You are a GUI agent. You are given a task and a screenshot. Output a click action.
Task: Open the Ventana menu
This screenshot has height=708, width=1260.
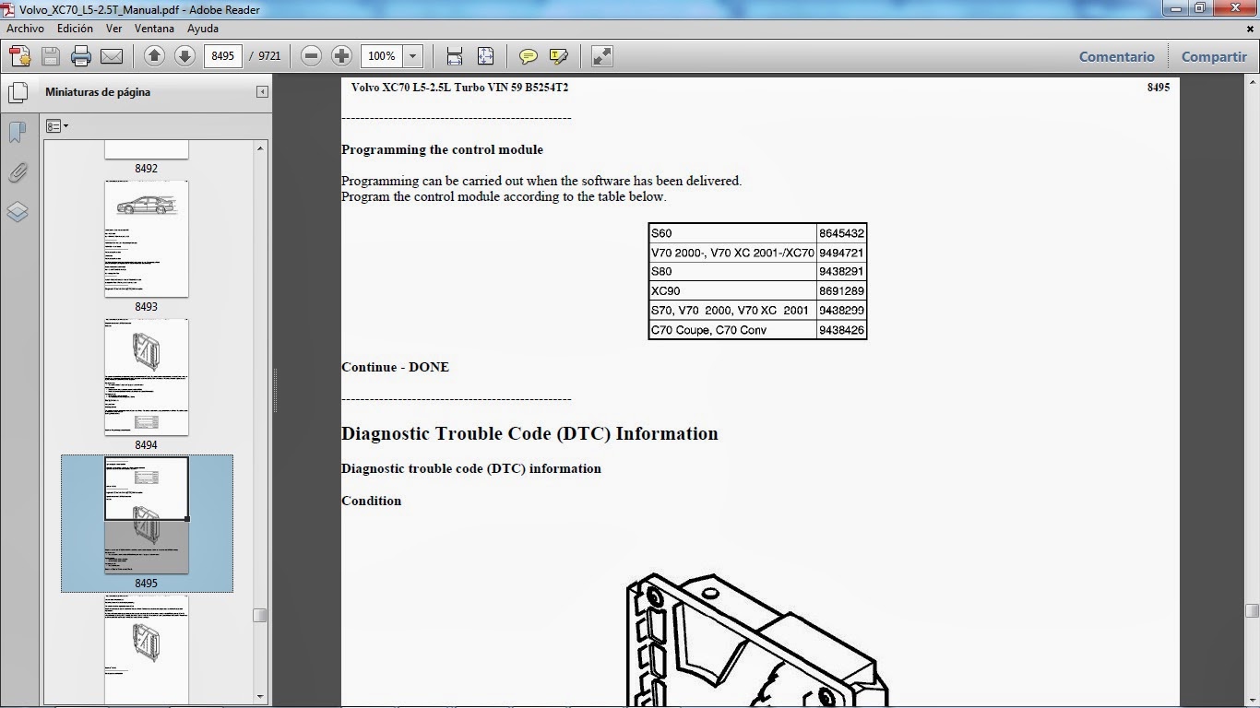pos(154,29)
